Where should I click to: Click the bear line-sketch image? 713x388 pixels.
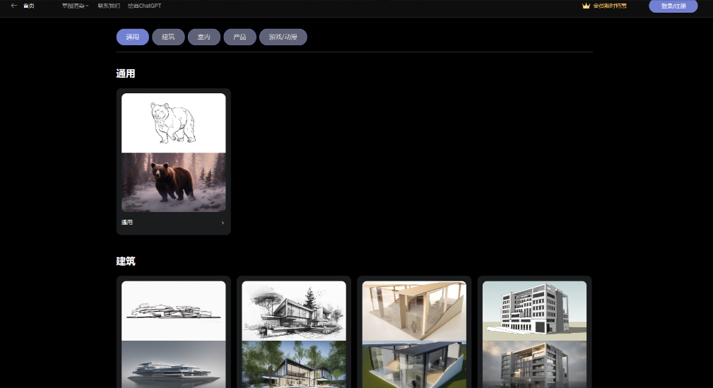(x=173, y=123)
